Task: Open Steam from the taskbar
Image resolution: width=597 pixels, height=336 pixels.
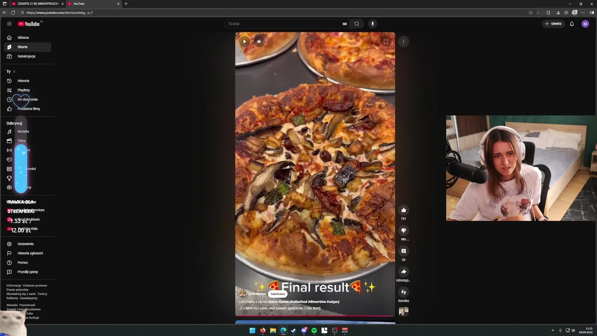Action: point(293,330)
